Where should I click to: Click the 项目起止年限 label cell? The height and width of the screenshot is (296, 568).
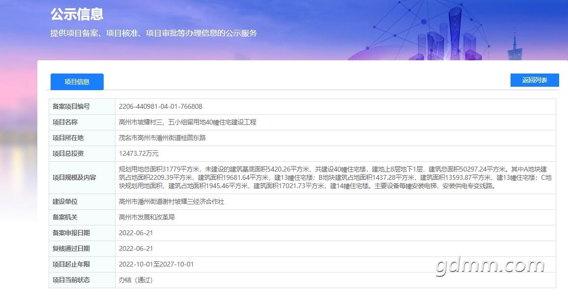coord(82,264)
